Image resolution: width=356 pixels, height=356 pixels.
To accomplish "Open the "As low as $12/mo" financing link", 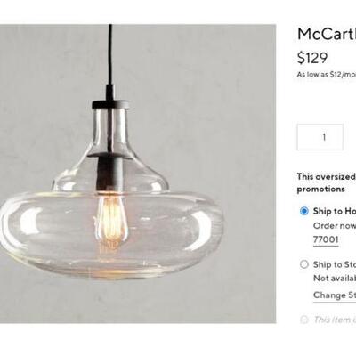I will point(327,75).
